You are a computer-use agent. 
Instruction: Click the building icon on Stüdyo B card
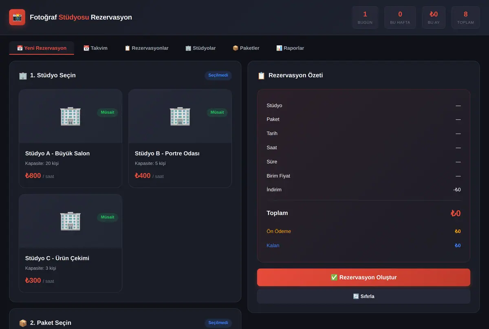[x=180, y=116]
